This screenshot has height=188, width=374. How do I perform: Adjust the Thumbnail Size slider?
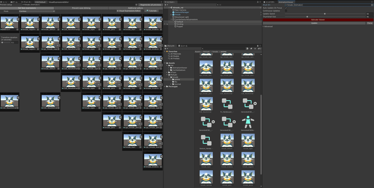coord(325,17)
